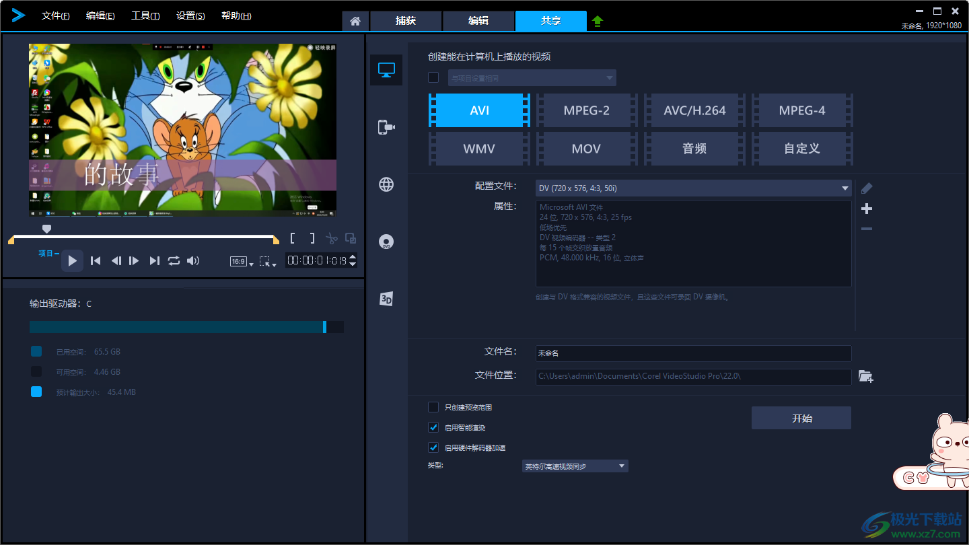Viewport: 969px width, 545px height.
Task: Click the timecode display
Action: click(316, 260)
